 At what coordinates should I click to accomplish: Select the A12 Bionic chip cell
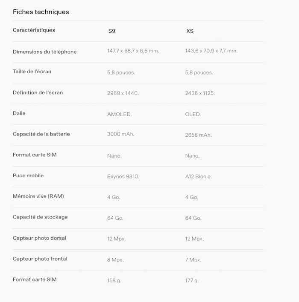[x=198, y=176]
